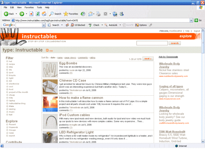Click the History icon
The image size is (205, 154).
(83, 14)
